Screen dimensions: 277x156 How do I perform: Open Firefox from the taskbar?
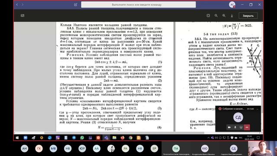pos(122,138)
